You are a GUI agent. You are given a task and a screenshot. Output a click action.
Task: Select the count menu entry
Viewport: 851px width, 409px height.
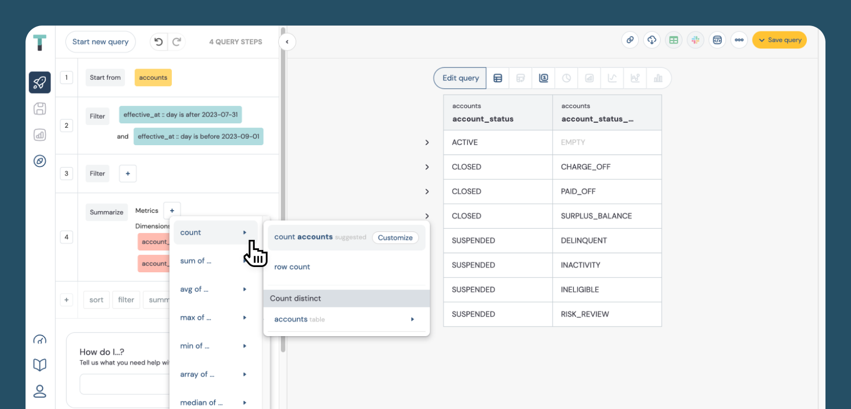215,232
